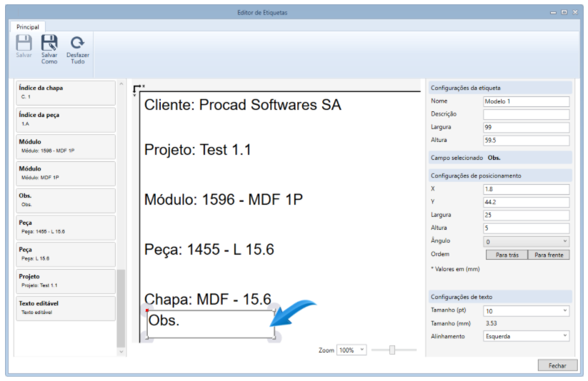Click the Para frente button
The image size is (588, 381).
coord(549,255)
